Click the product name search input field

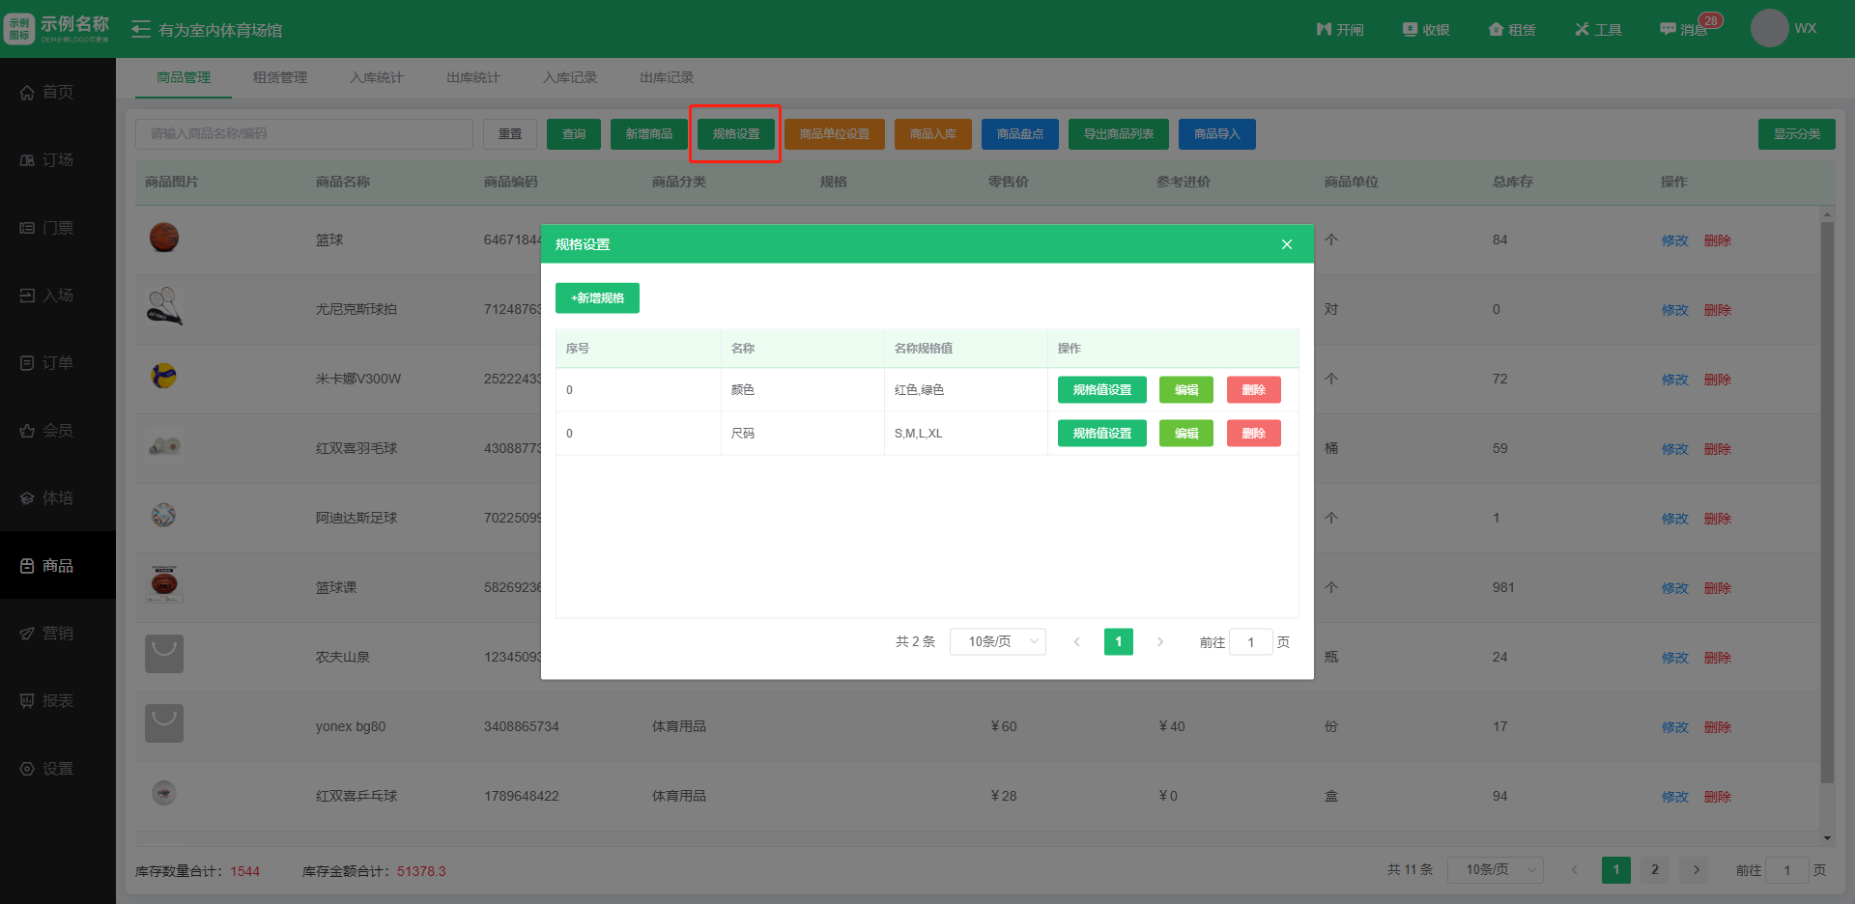(304, 133)
